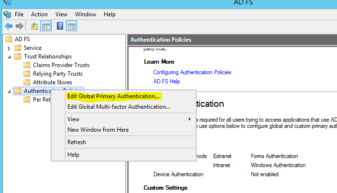Select Relying Party Trusts
Viewport: 337px width, 193px height.
click(x=57, y=74)
